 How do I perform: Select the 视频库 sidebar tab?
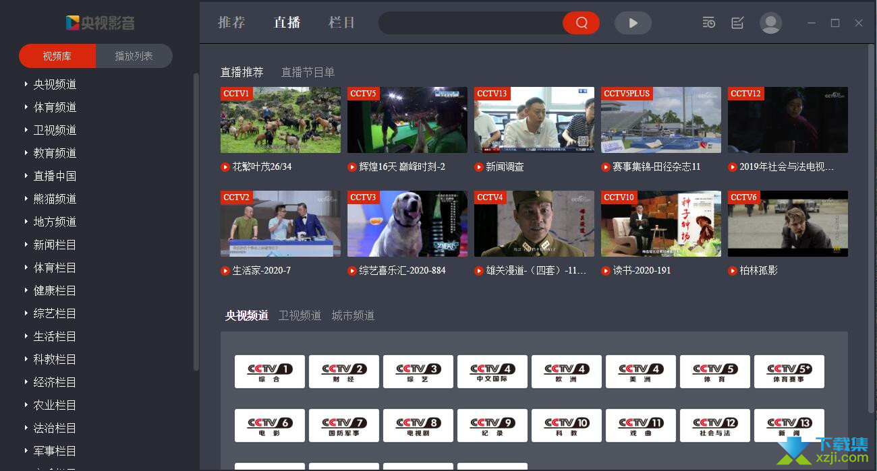[57, 56]
